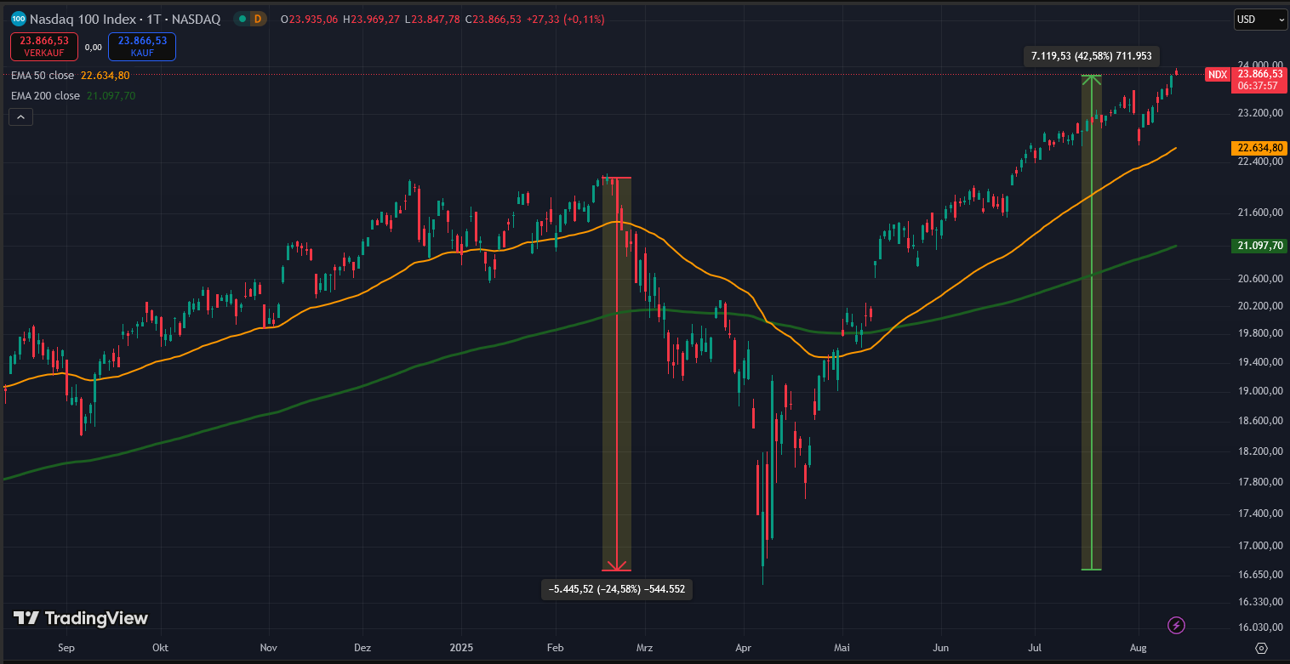1290x664 pixels.
Task: Click the 24.000,00 price axis label
Action: pyautogui.click(x=1259, y=65)
